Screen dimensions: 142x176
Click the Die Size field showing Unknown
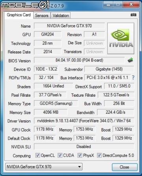[x=94, y=43]
